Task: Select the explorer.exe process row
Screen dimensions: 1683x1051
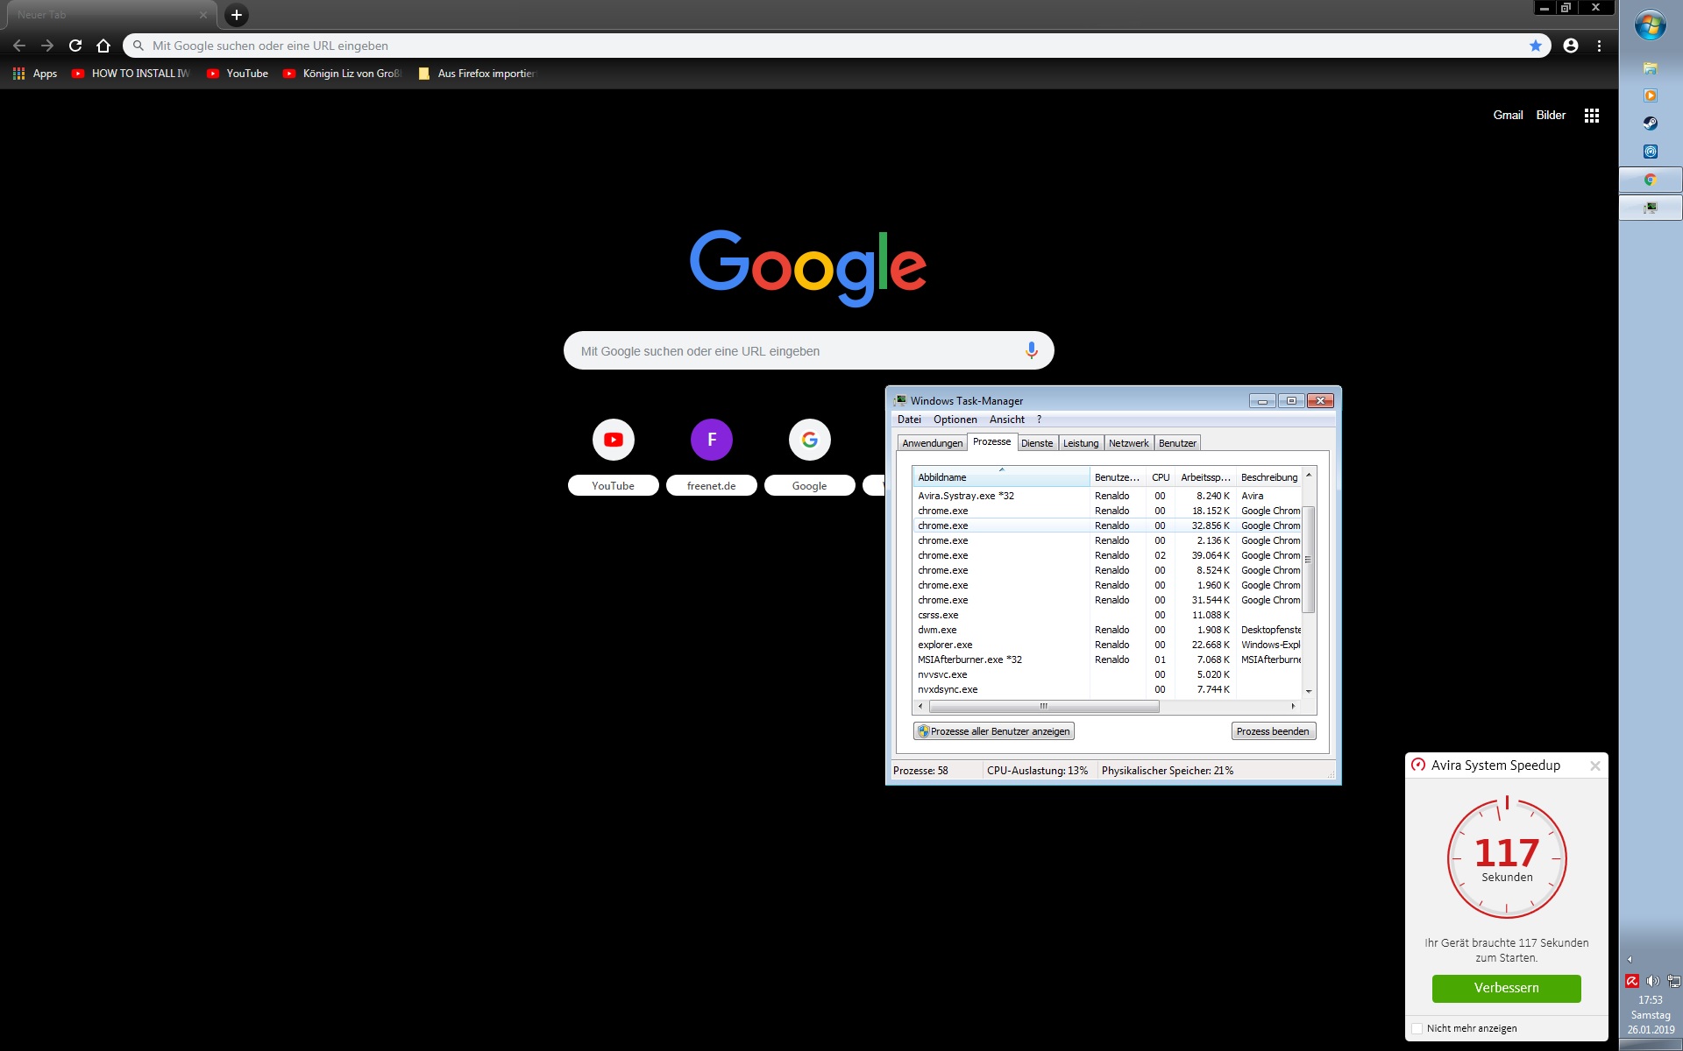Action: (1108, 645)
